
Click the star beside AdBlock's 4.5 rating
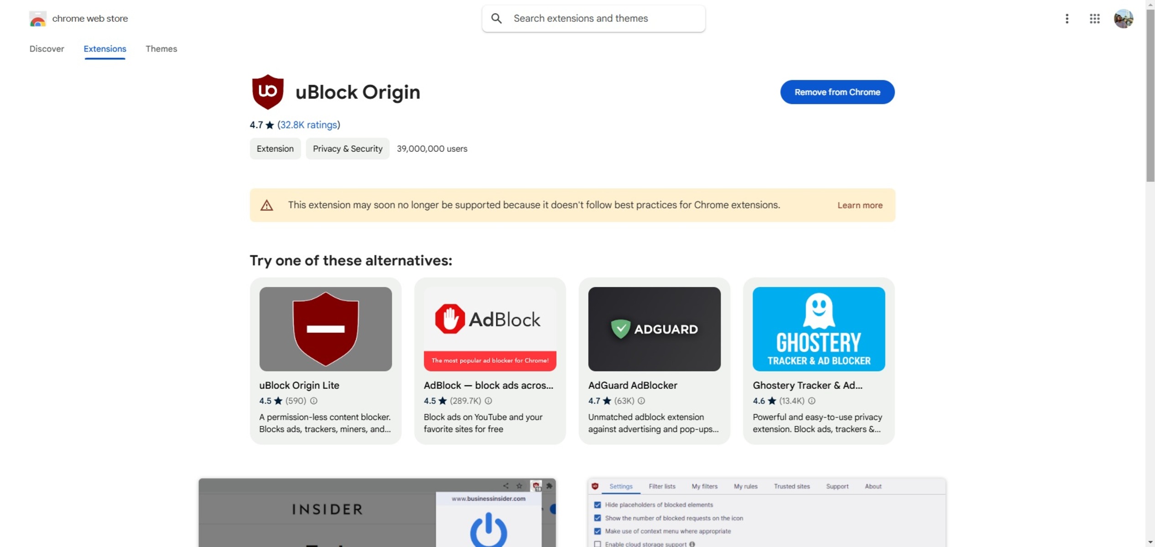click(x=442, y=401)
